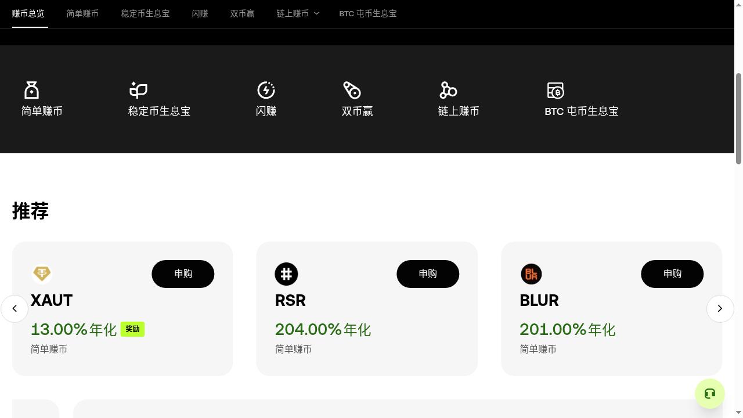
Task: Click the 稳定币生息宝 sprout icon
Action: pos(138,90)
